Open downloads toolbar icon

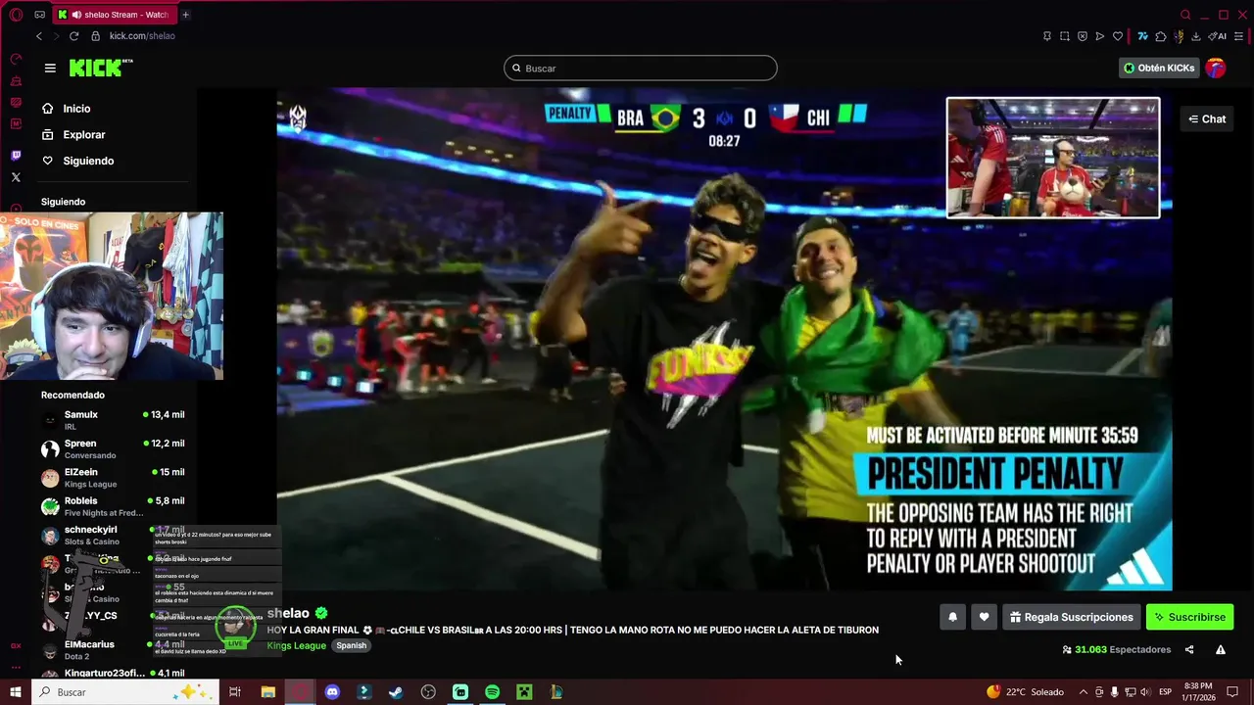pyautogui.click(x=1196, y=36)
